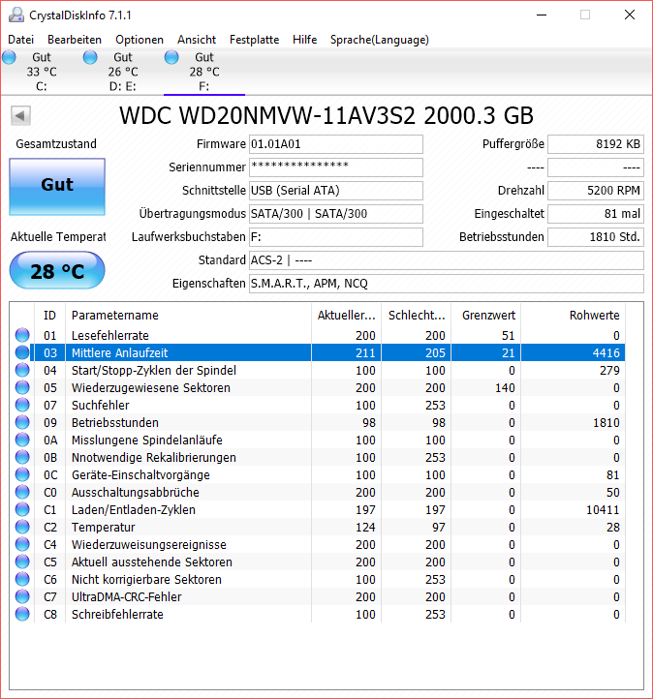Screen dimensions: 653x699
Task: Switch to drive C: tab at 33 °C
Action: coord(41,72)
